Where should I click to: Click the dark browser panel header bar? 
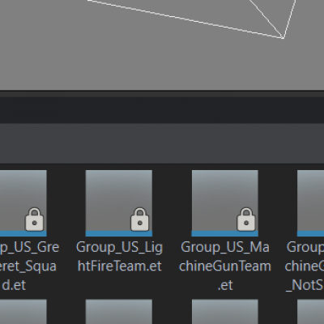tap(162, 110)
